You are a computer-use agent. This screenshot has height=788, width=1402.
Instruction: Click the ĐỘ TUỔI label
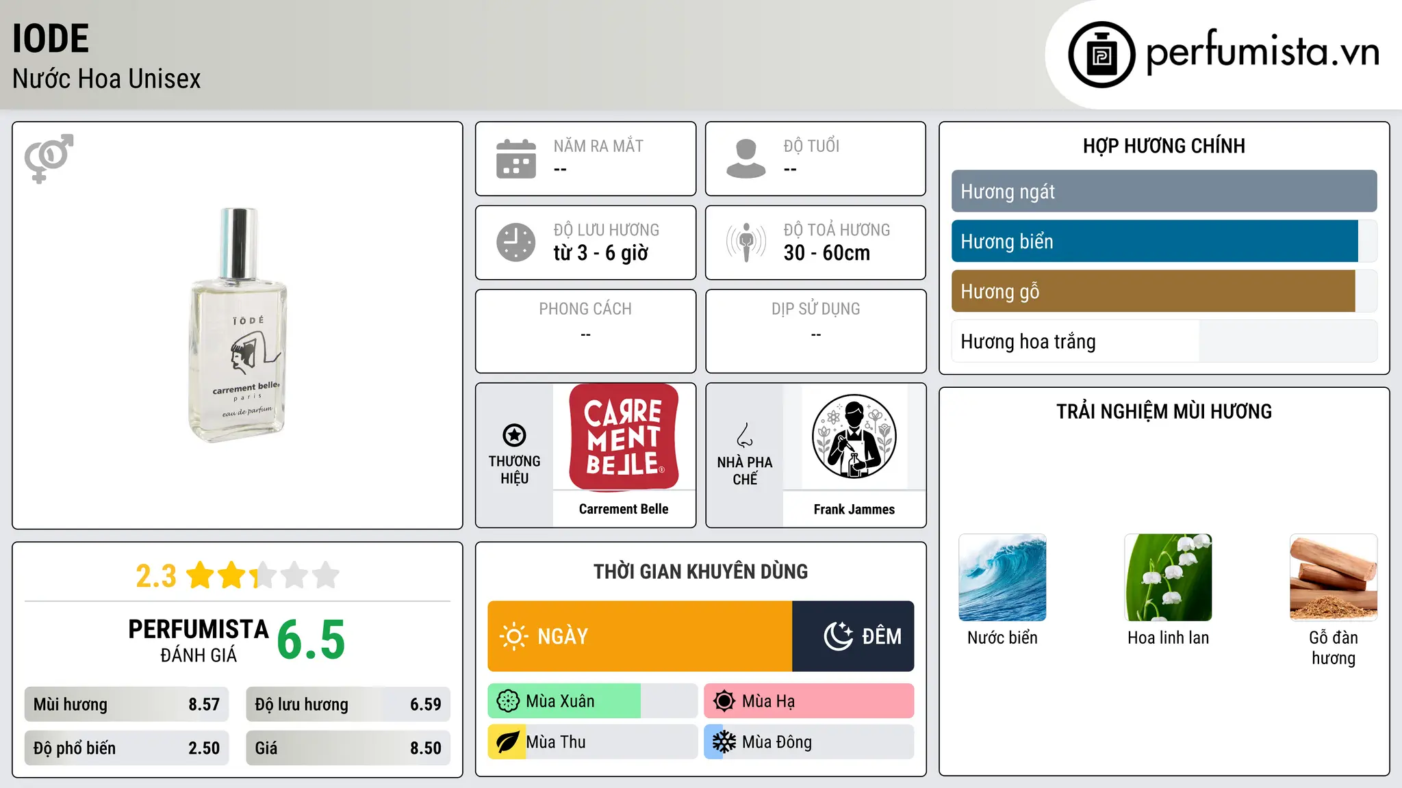coord(811,146)
